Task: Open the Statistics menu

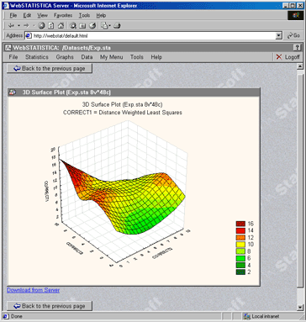Action: coord(37,57)
